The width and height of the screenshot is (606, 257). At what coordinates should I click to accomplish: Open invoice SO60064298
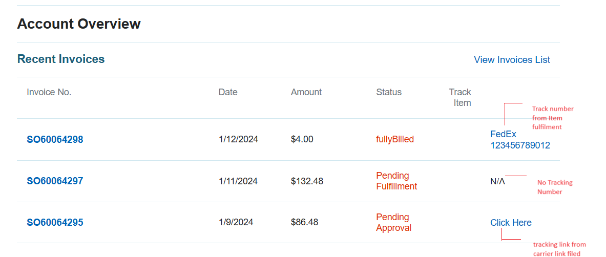pos(55,139)
